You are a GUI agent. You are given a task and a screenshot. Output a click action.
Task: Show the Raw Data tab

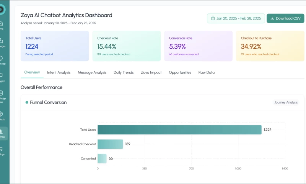(207, 72)
